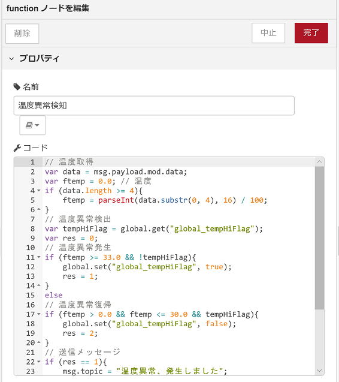339x382 pixels.
Task: Click the wrench icon beside コード
Action: [17, 148]
